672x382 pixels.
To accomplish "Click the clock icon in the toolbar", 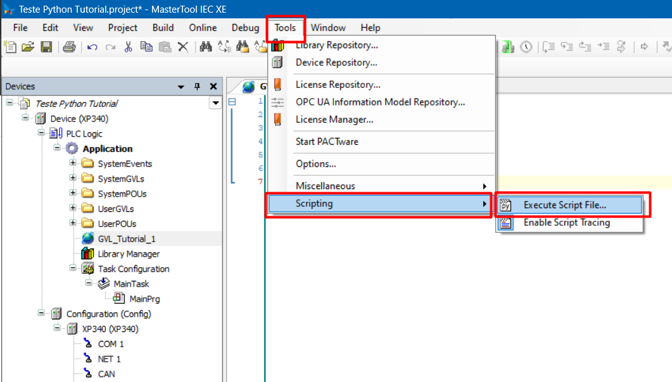I will coord(526,47).
